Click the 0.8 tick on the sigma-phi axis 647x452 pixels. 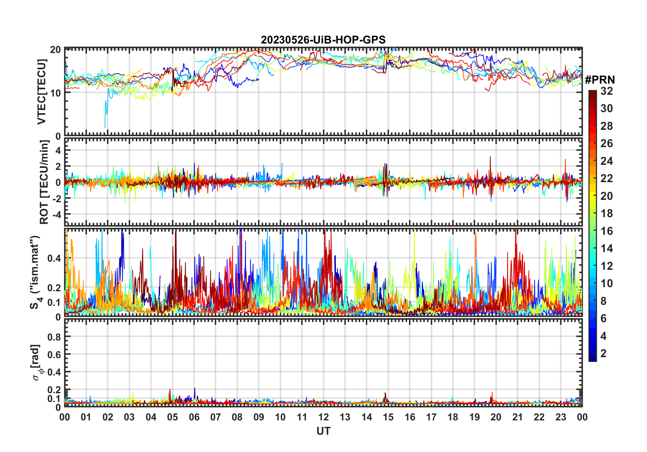[x=54, y=337]
